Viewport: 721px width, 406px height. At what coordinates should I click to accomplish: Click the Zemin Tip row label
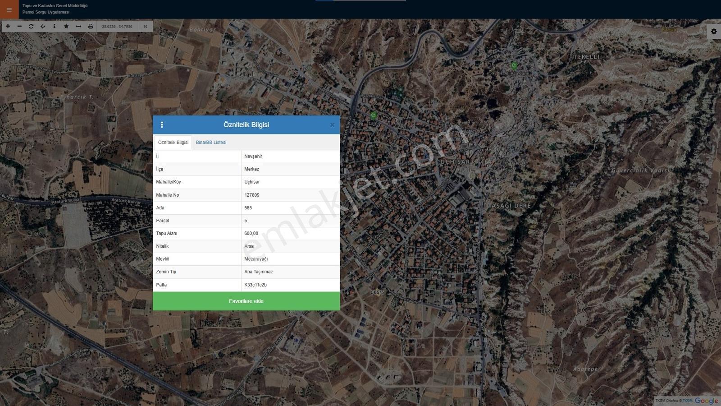[x=166, y=272]
